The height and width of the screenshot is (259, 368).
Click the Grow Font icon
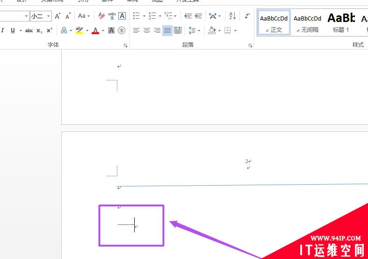58,16
